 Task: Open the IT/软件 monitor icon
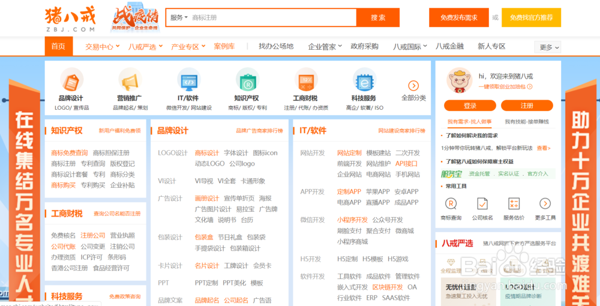click(188, 80)
